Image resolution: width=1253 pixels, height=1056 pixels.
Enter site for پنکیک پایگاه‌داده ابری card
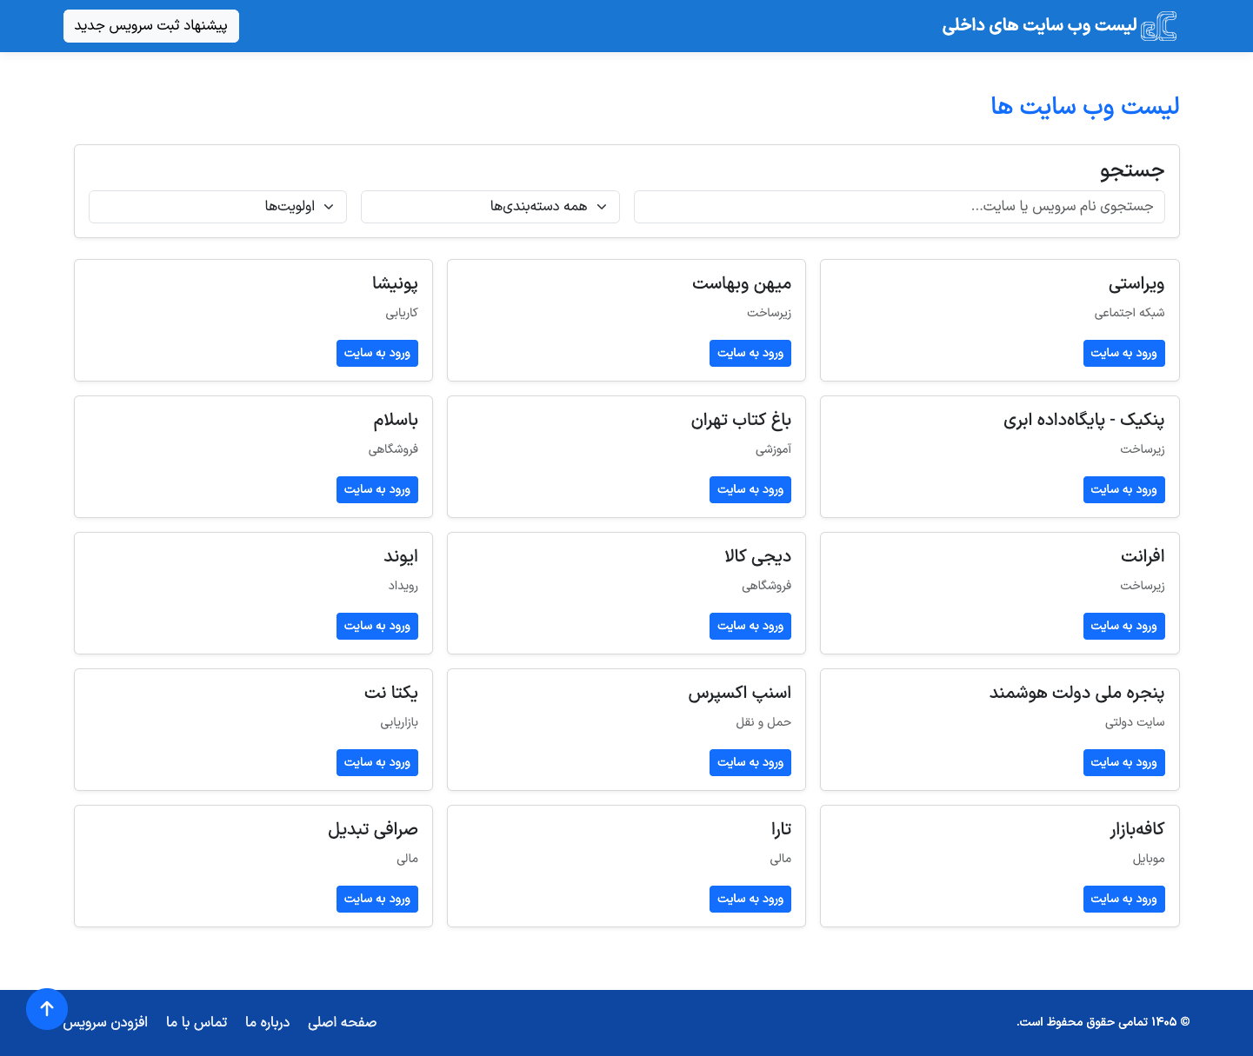pyautogui.click(x=1123, y=489)
